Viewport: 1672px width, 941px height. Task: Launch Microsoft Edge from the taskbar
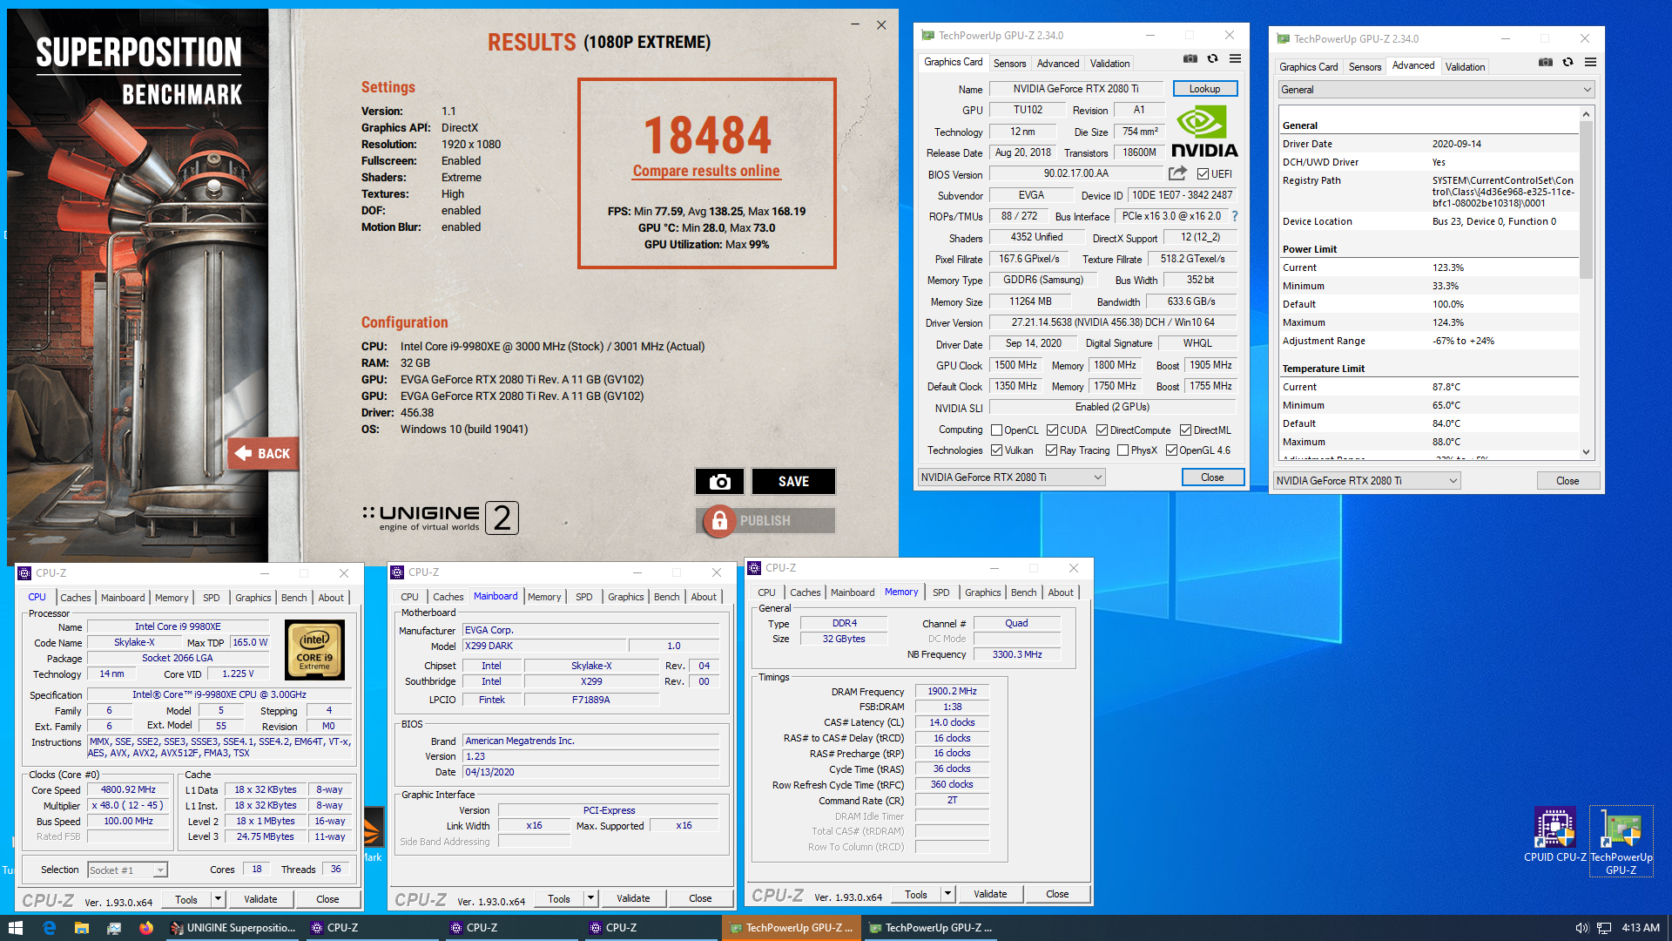[49, 928]
